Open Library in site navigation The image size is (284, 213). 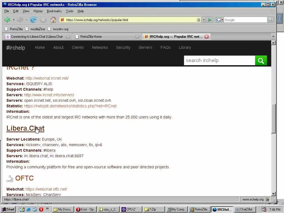point(185,47)
